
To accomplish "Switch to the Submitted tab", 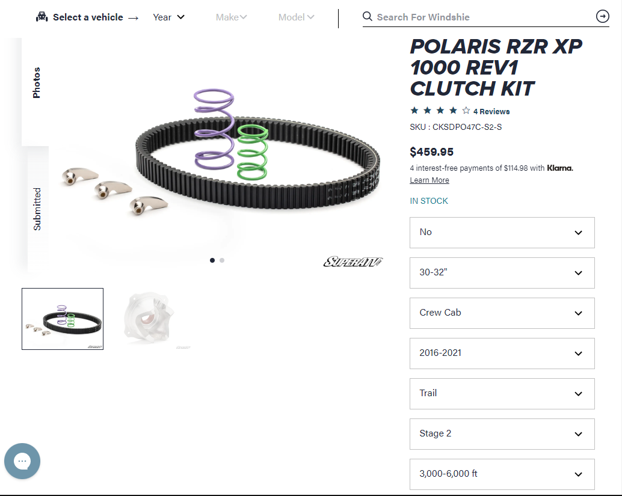I will [x=37, y=209].
